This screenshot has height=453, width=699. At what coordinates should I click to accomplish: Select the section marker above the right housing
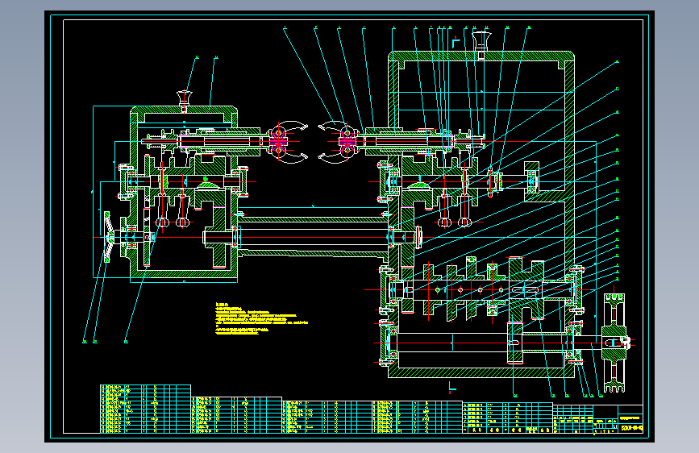[456, 43]
